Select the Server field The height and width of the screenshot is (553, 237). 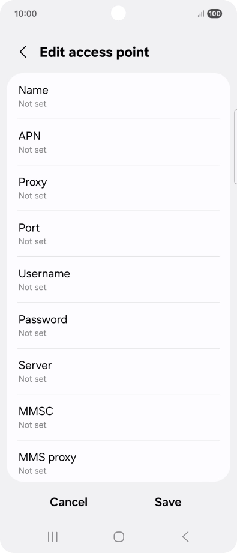pos(119,372)
